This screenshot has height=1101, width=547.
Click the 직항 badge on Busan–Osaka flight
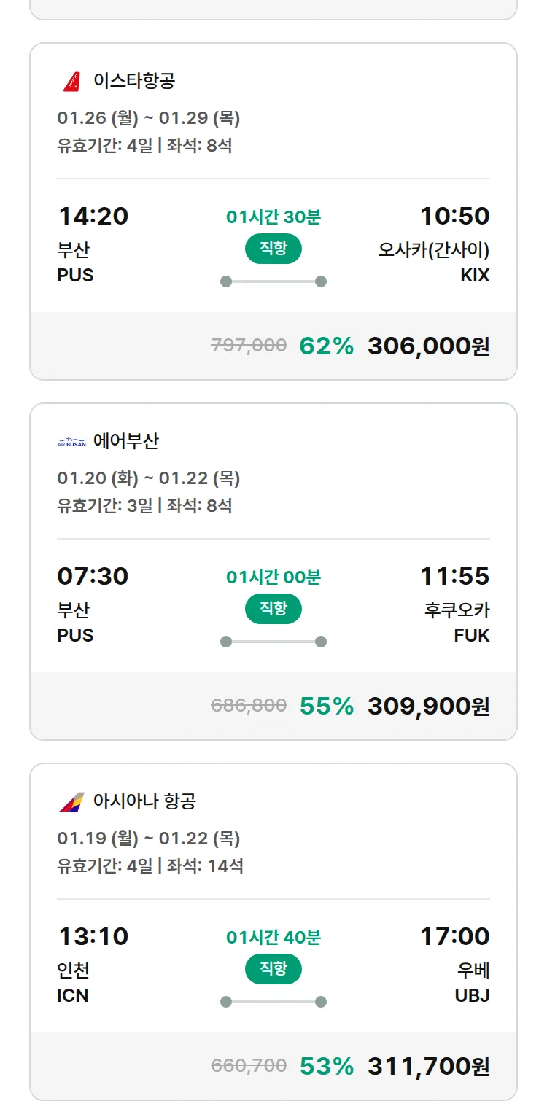273,249
